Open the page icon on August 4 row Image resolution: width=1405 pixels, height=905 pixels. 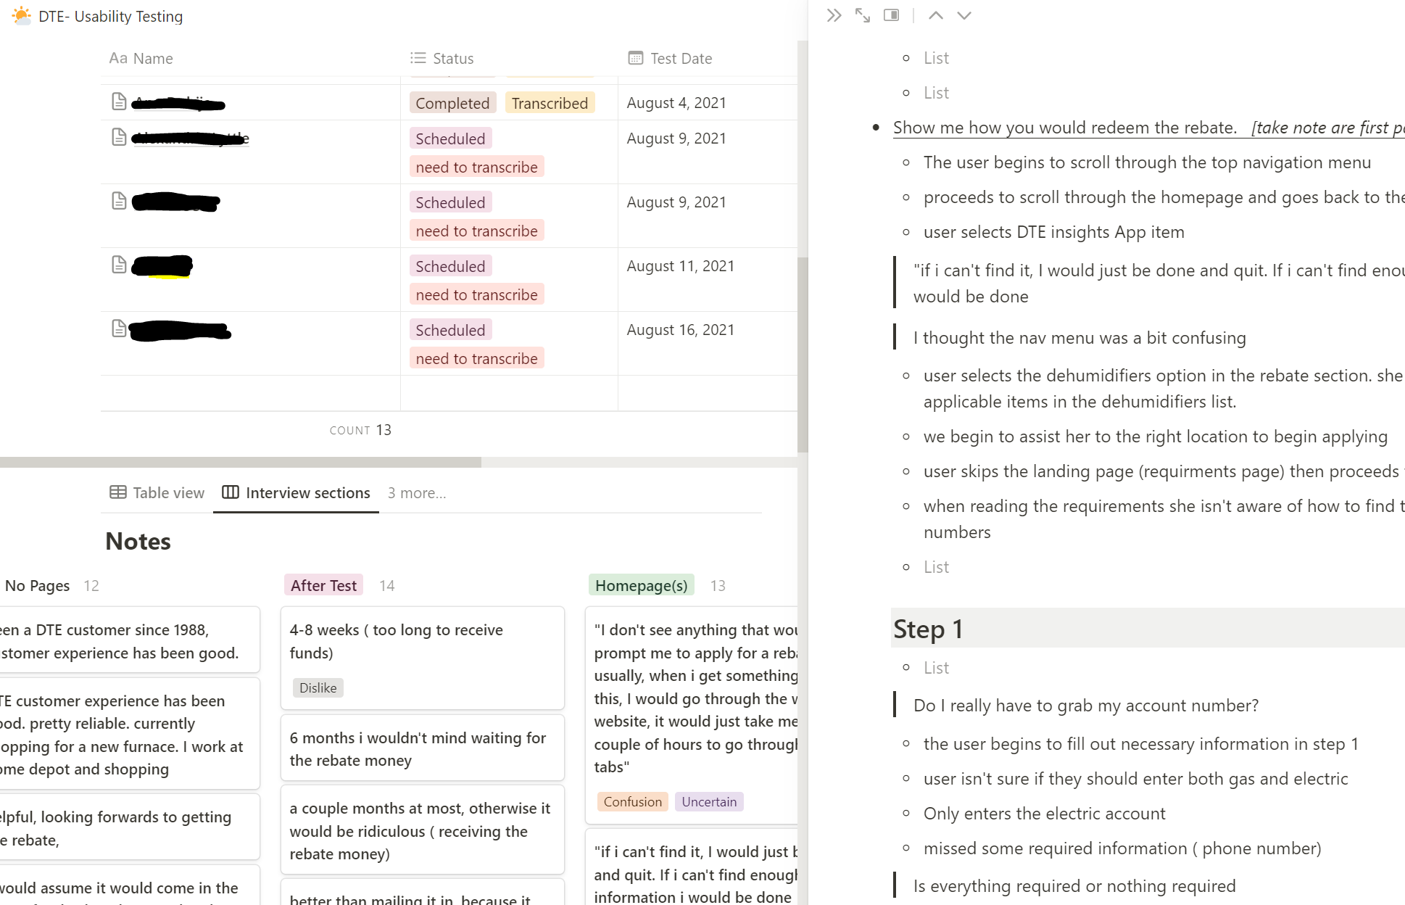coord(119,102)
